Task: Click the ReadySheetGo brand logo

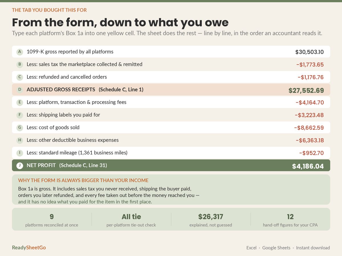Action: click(29, 247)
